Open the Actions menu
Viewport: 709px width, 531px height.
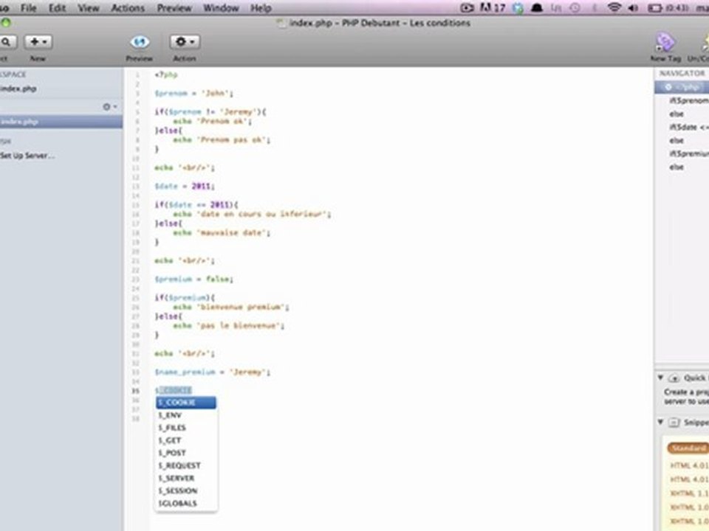[x=128, y=7]
